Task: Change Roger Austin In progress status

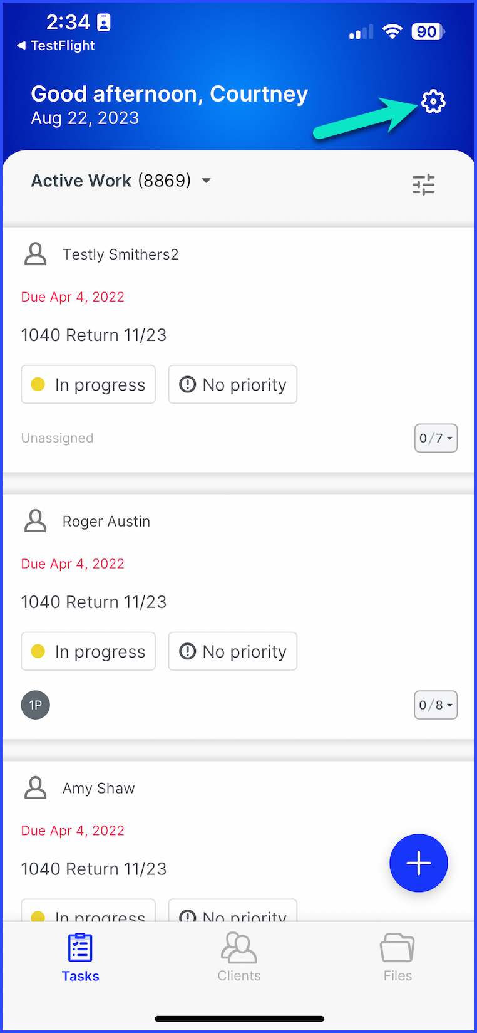Action: point(88,651)
